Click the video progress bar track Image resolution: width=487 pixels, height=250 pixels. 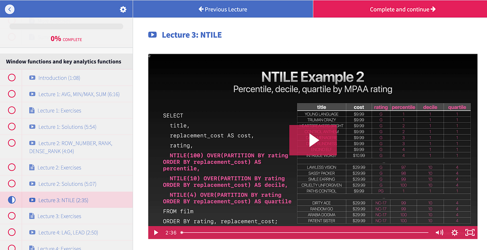(305, 232)
